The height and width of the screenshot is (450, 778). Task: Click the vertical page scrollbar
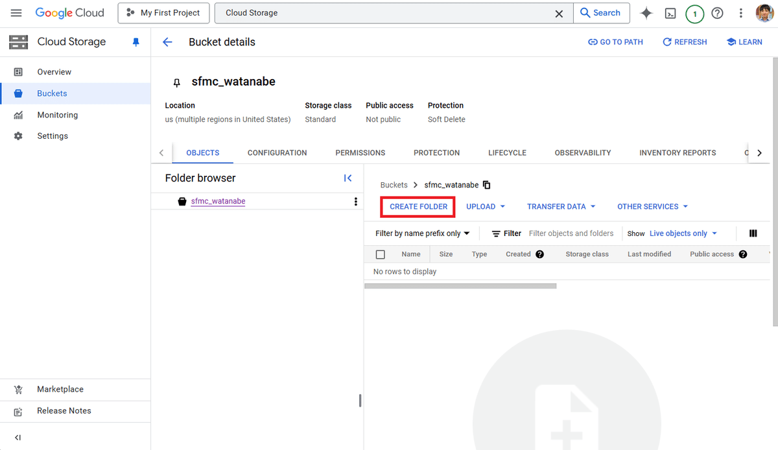pyautogui.click(x=775, y=192)
